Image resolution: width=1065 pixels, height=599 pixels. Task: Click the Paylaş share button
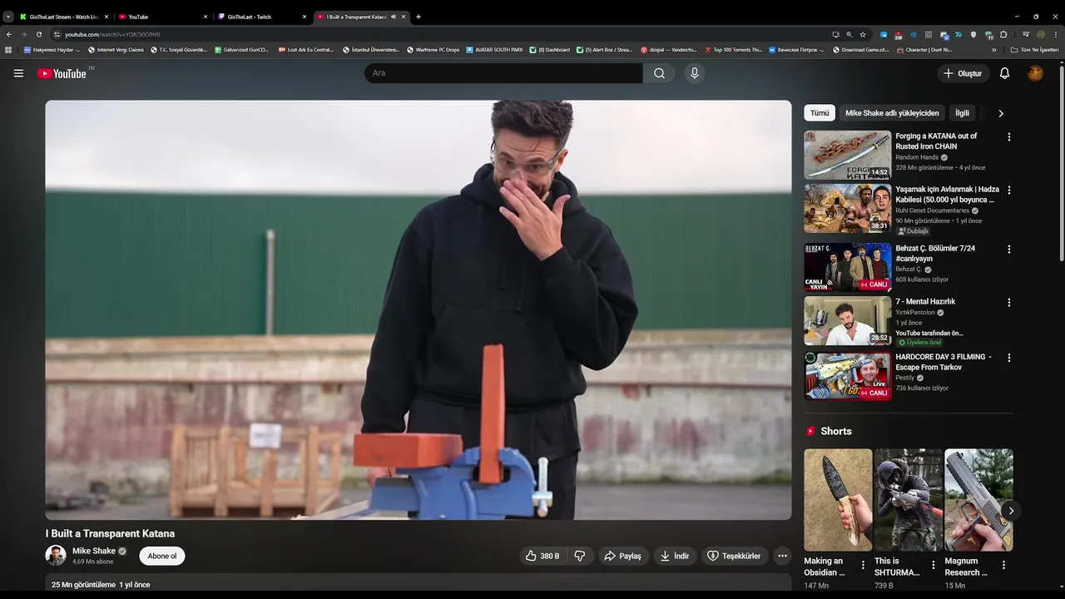[622, 556]
